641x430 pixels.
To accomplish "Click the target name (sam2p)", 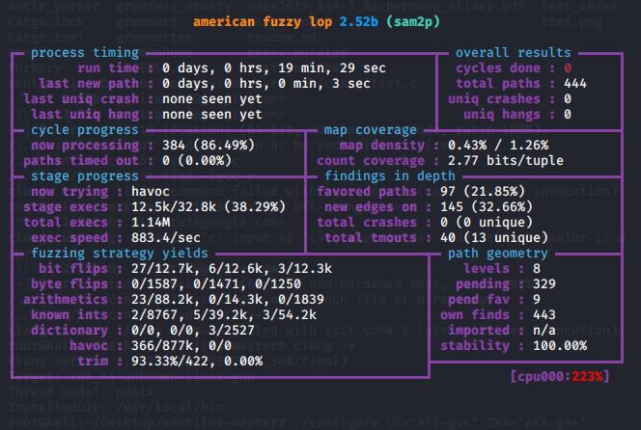I will click(x=413, y=21).
